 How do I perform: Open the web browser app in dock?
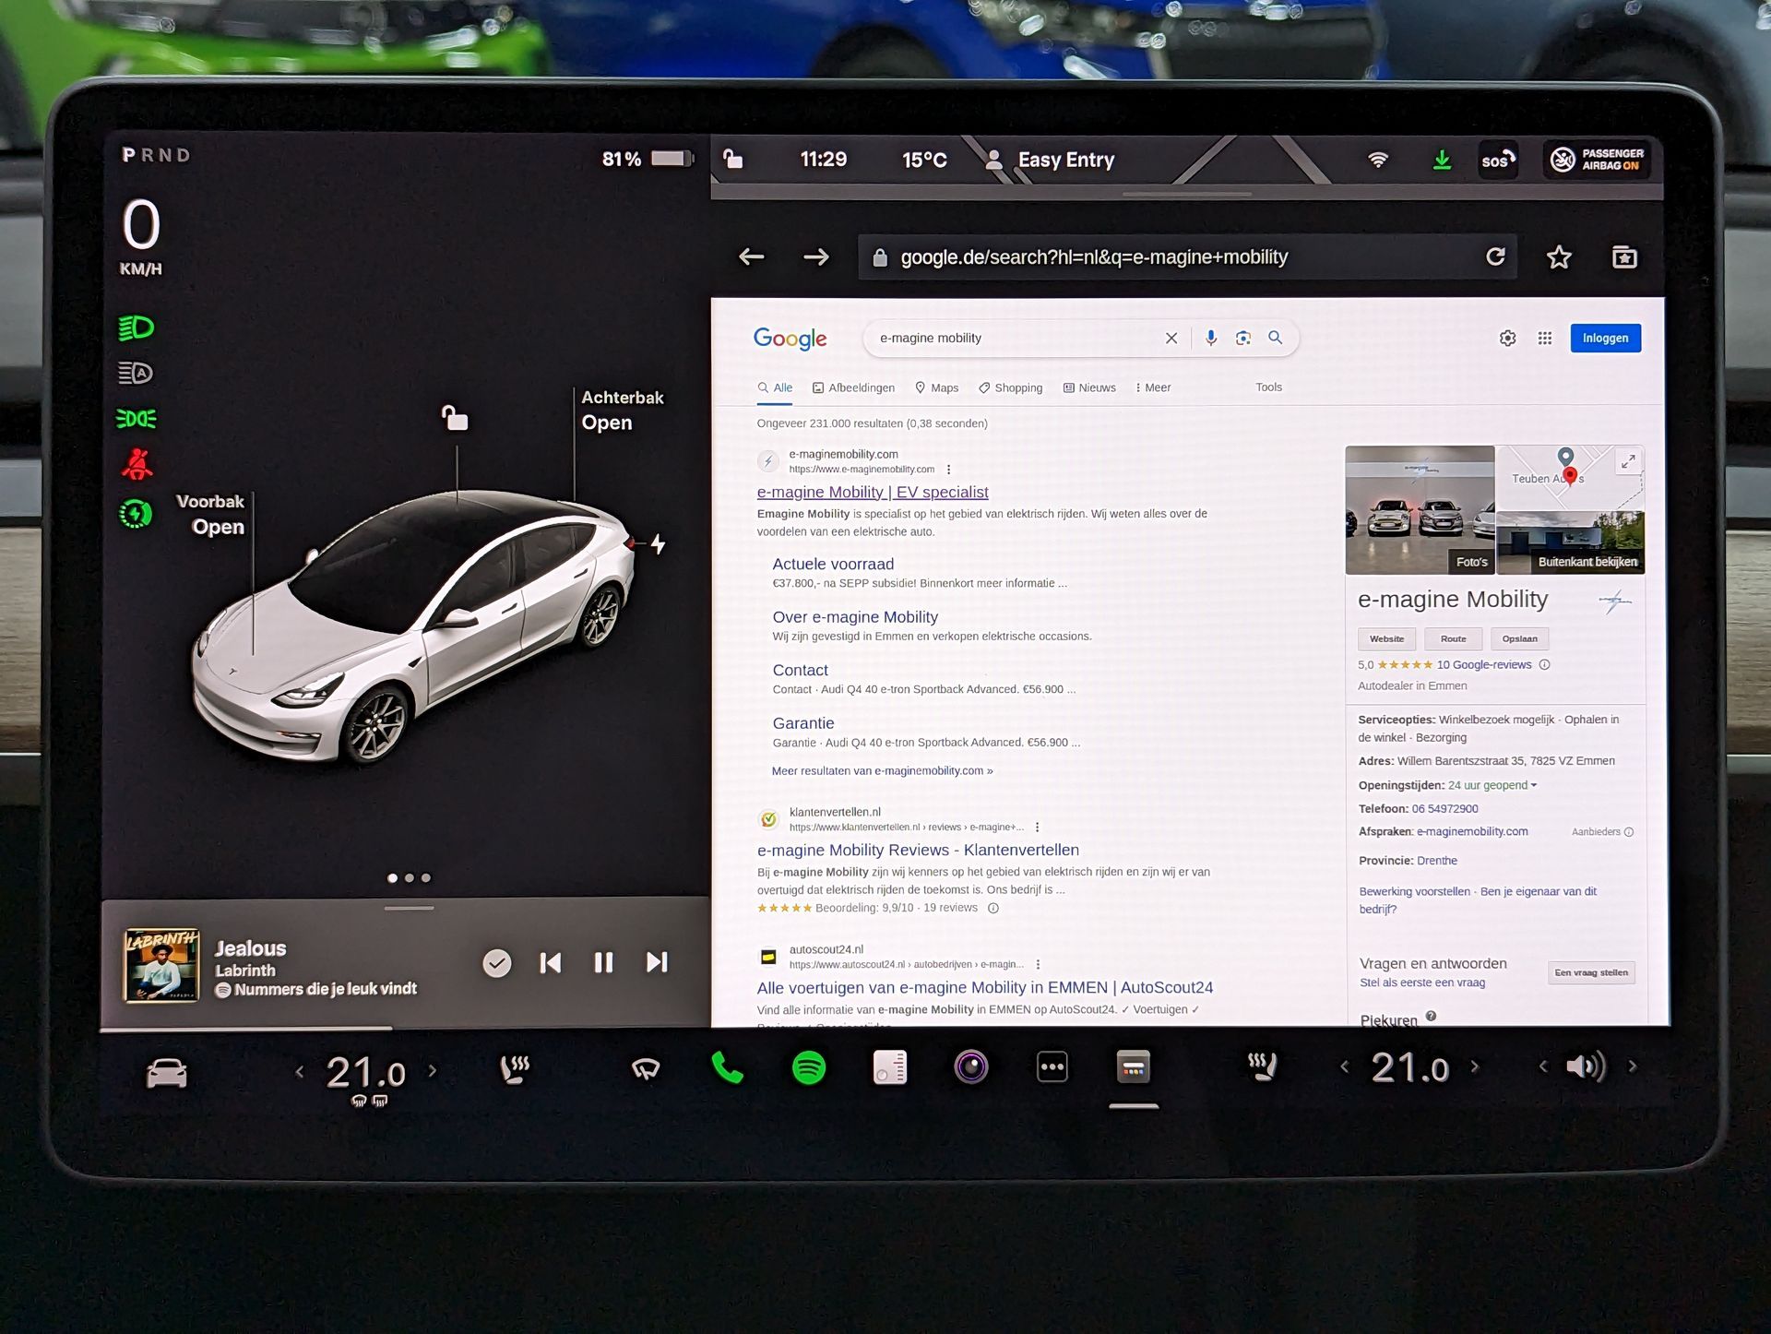tap(1134, 1067)
